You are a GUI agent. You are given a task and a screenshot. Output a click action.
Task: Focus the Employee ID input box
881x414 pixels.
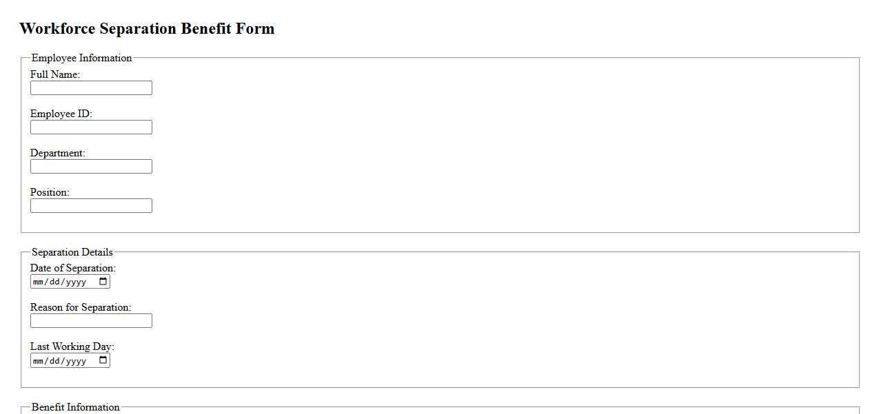click(x=91, y=127)
